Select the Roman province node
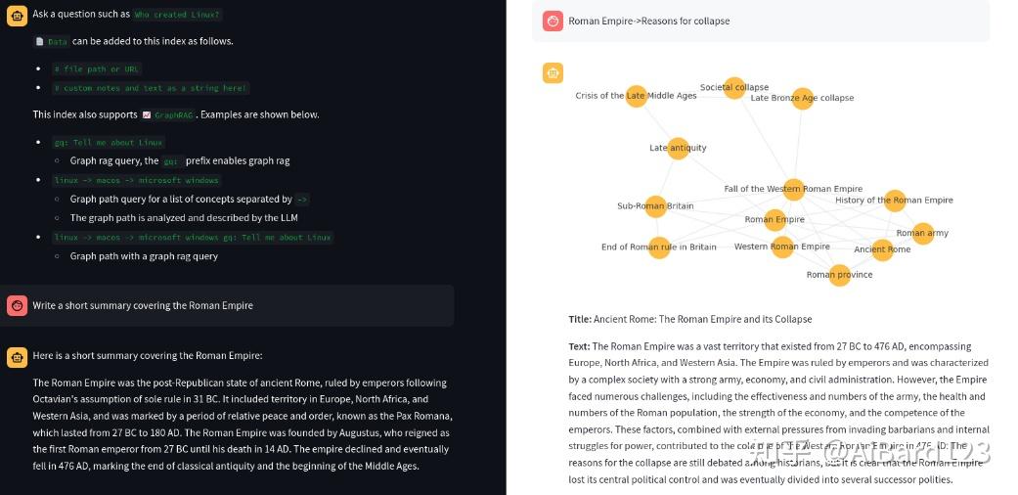The width and height of the screenshot is (1018, 495). click(x=839, y=275)
